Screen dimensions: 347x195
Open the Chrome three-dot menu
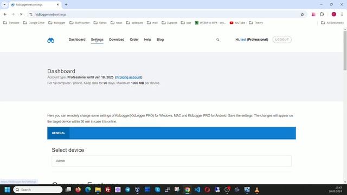pyautogui.click(x=342, y=15)
